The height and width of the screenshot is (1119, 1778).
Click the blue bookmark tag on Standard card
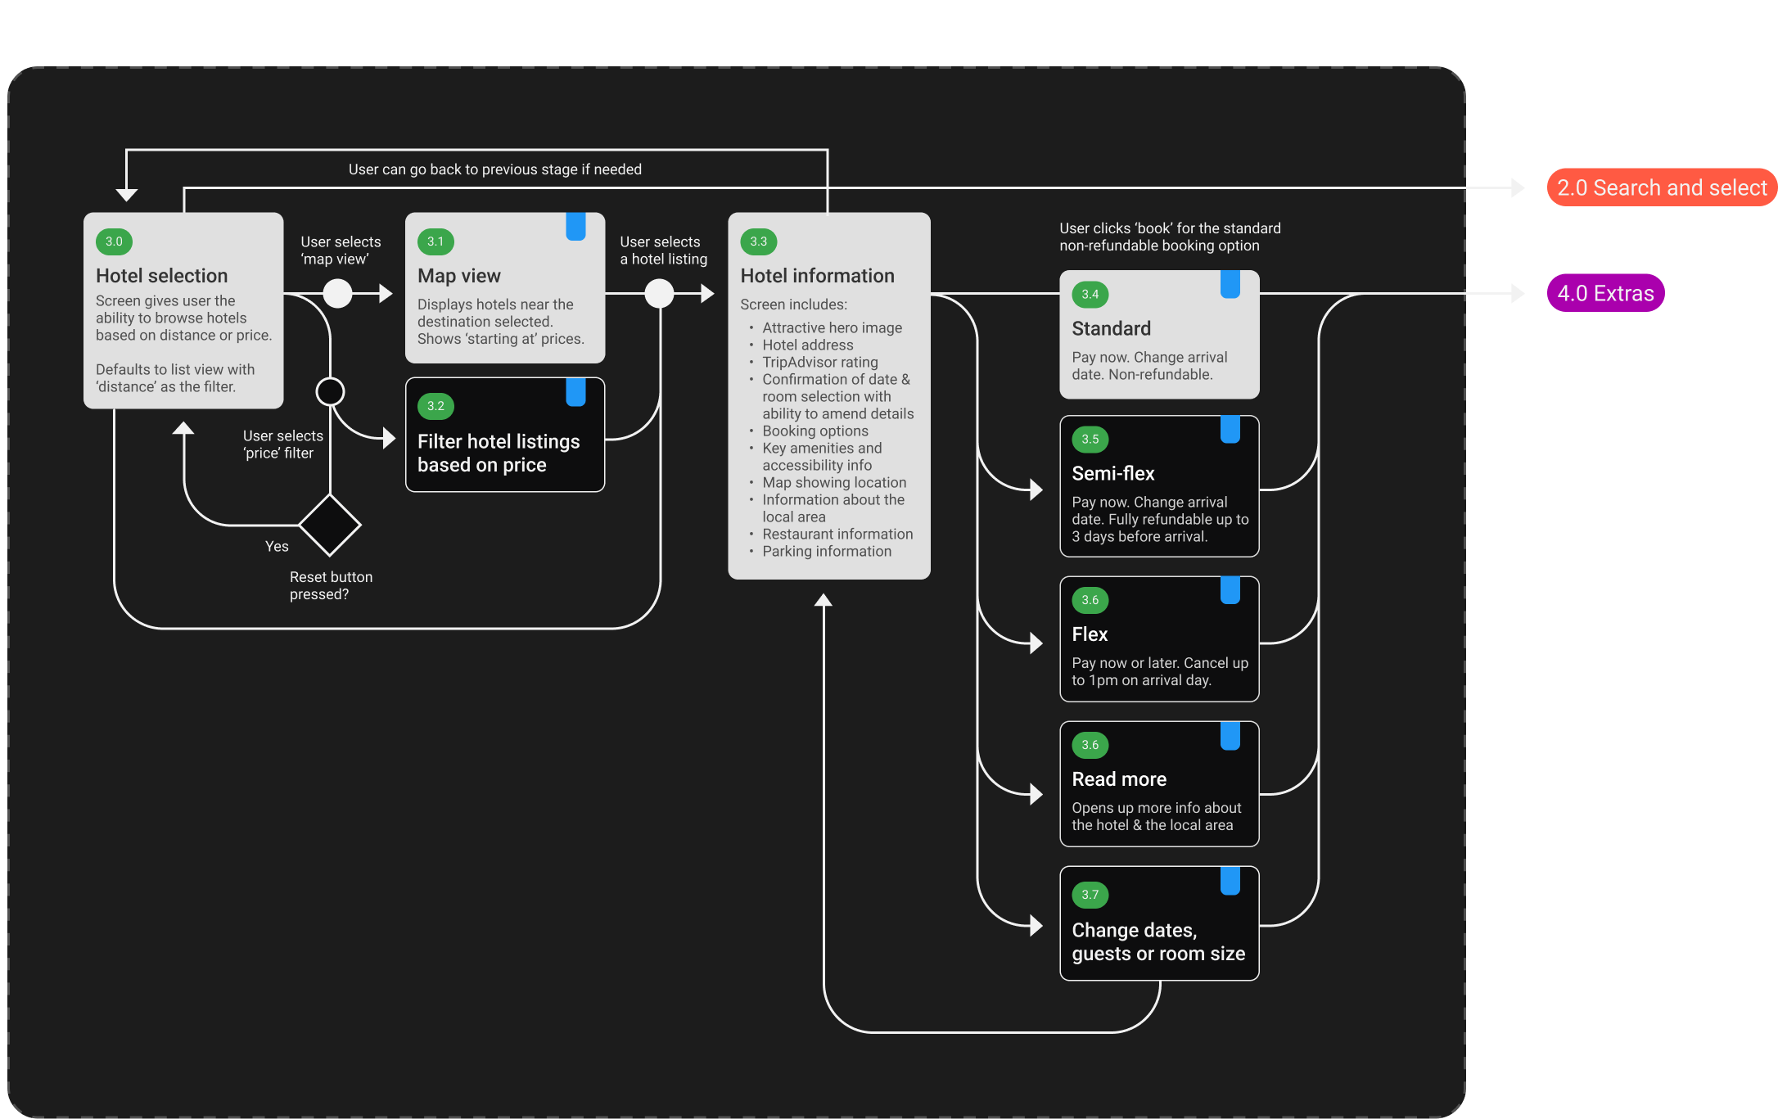click(1230, 283)
